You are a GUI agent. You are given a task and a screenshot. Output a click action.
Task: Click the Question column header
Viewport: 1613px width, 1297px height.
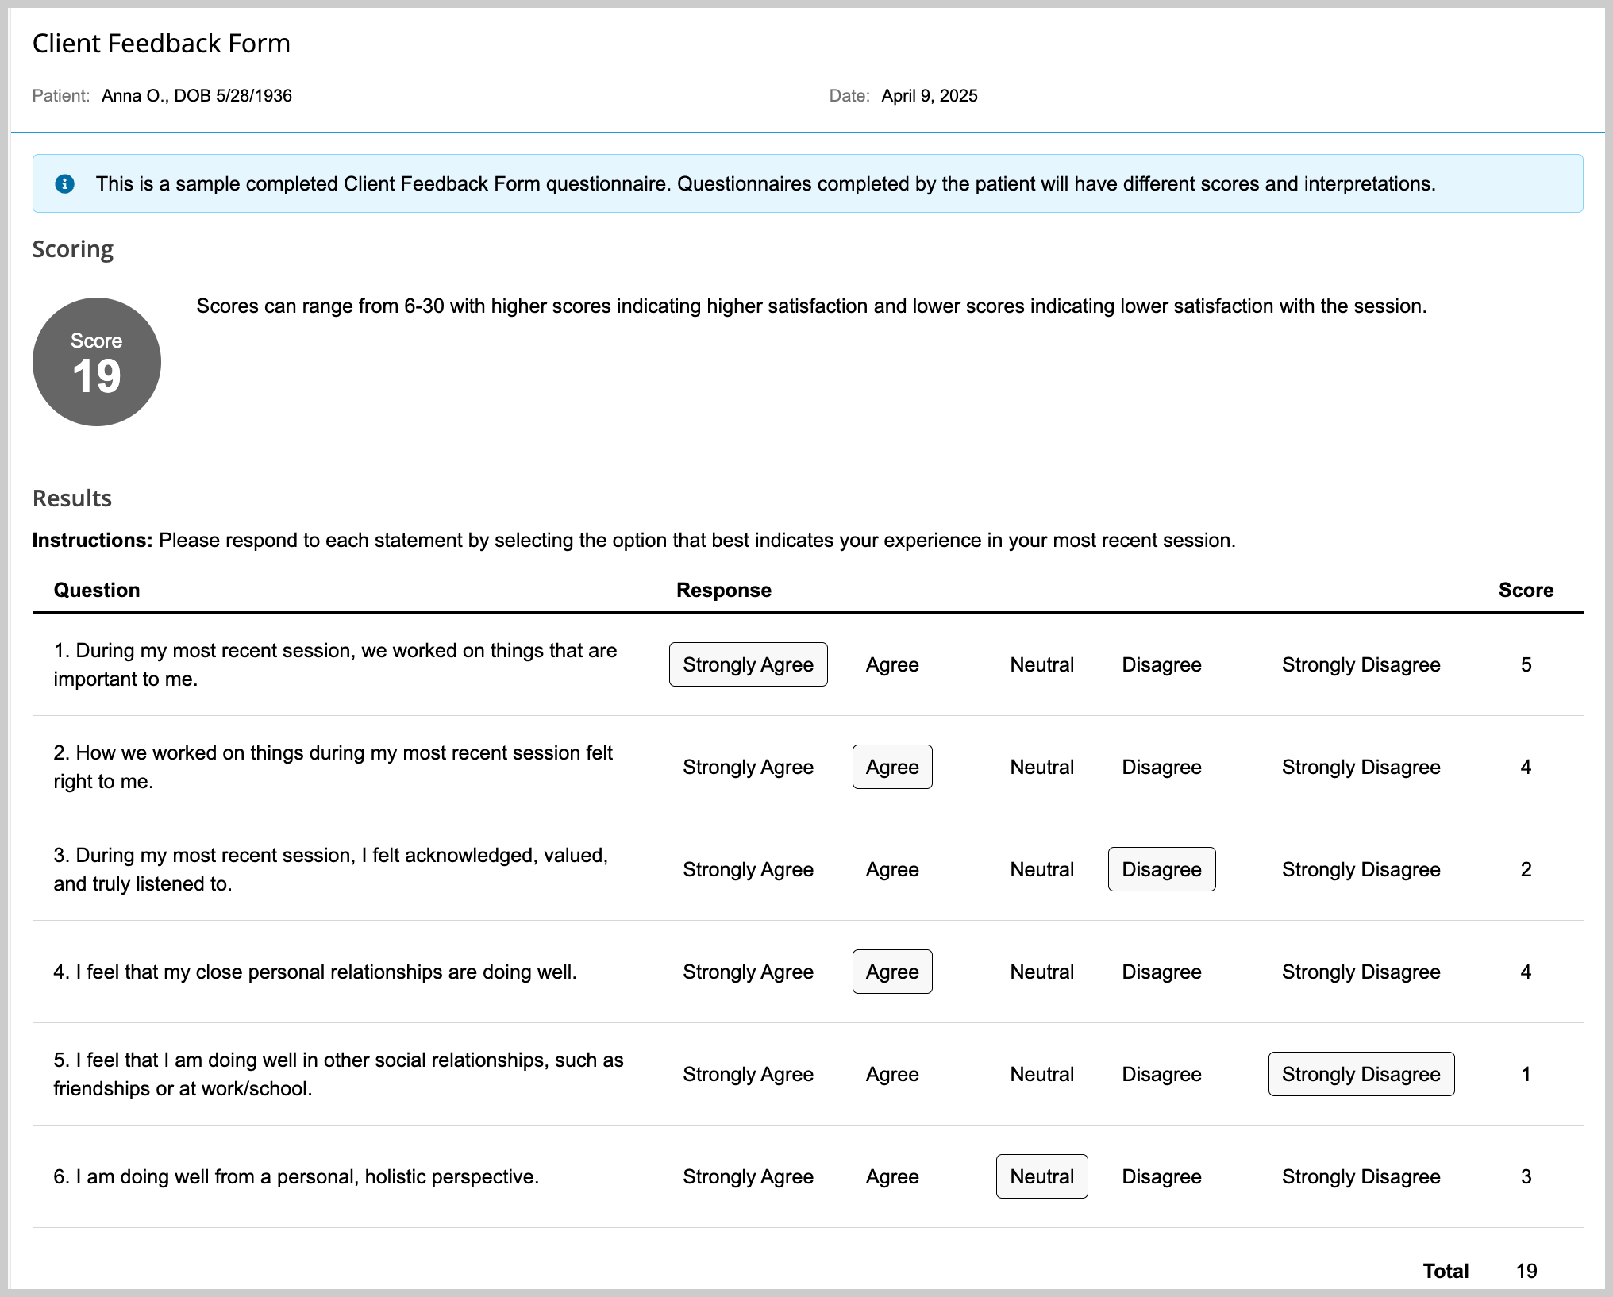pyautogui.click(x=96, y=590)
